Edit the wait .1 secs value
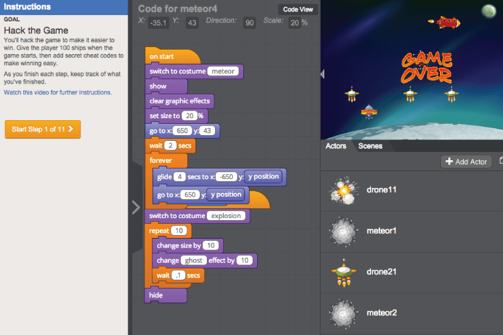Screen dimensions: 503x335 [179, 275]
